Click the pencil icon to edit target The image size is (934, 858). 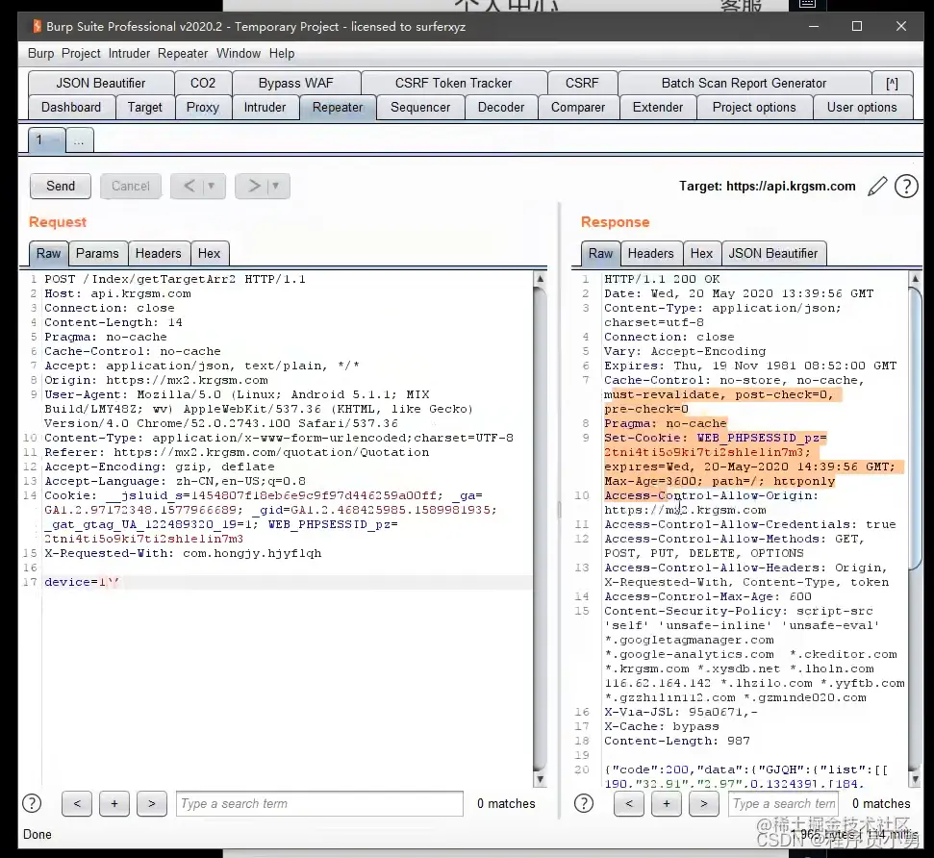pyautogui.click(x=877, y=187)
